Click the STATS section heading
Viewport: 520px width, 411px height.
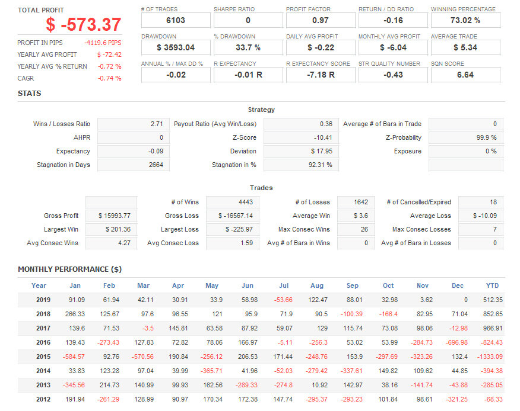pos(29,94)
